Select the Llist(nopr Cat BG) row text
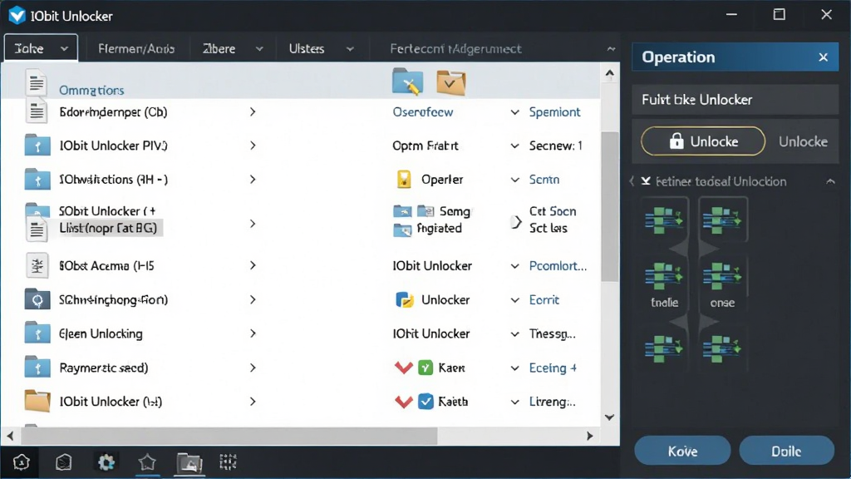The width and height of the screenshot is (851, 479). tap(109, 228)
